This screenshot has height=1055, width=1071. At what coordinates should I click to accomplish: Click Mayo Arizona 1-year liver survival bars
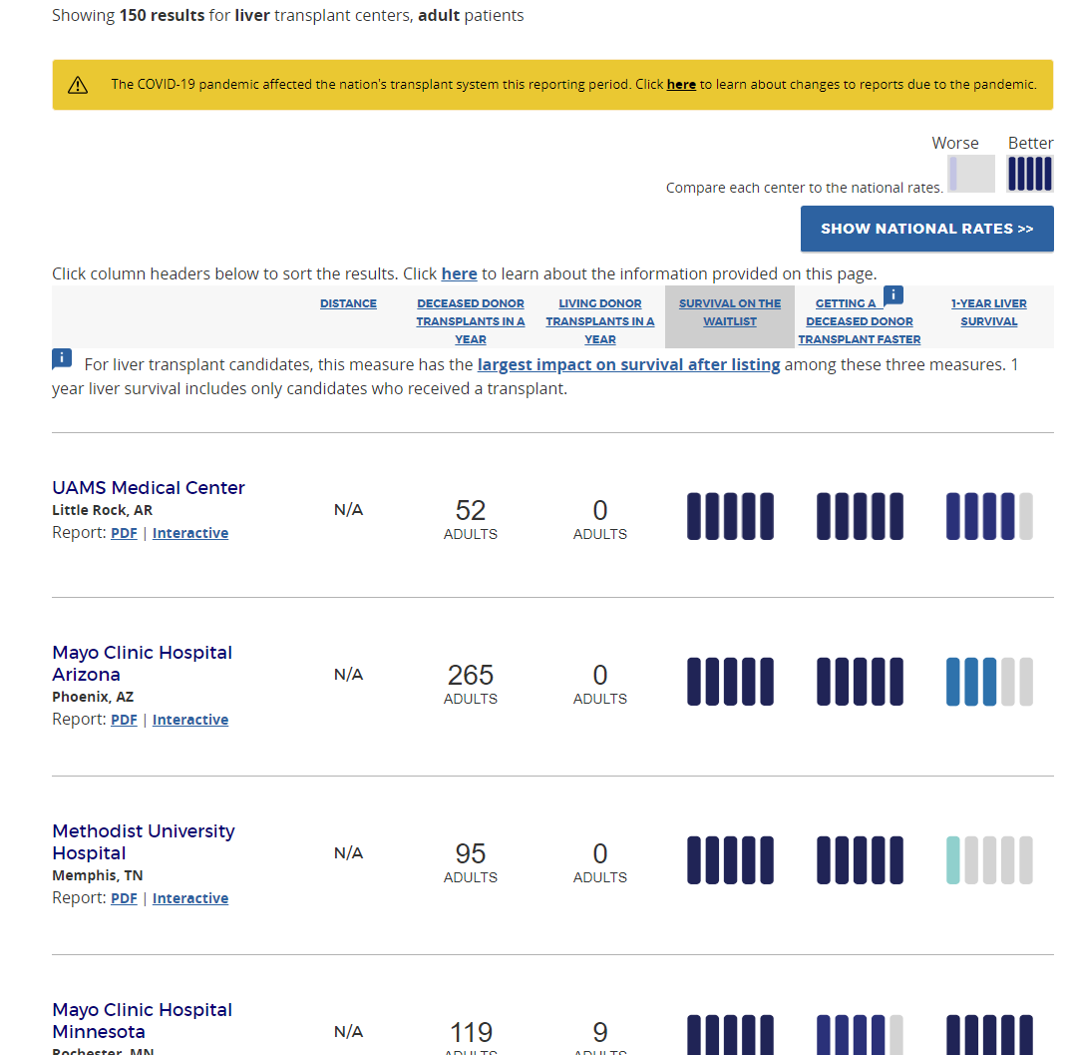[x=989, y=682]
